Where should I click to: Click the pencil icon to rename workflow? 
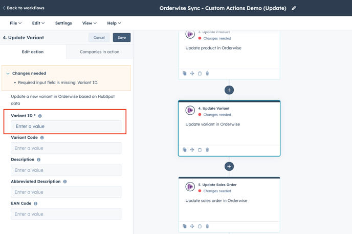pos(294,8)
